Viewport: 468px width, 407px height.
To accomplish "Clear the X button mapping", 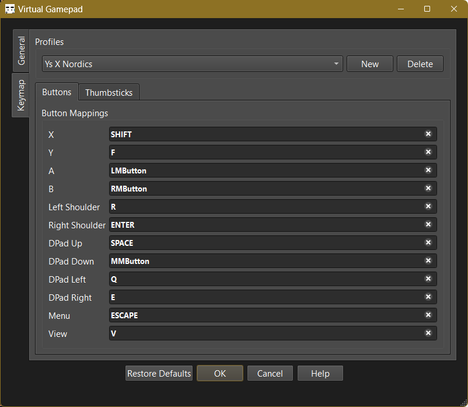I will [428, 134].
